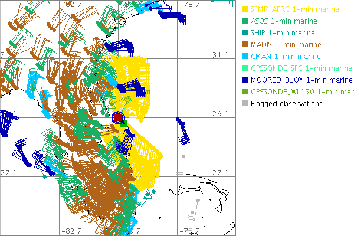
Task: Click the dark blue MOORED_BUOY legend swatch
Action: click(245, 80)
